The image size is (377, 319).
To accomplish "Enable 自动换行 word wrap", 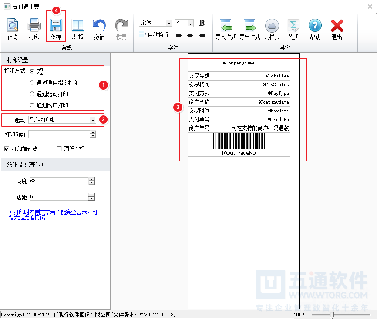I will pos(154,34).
